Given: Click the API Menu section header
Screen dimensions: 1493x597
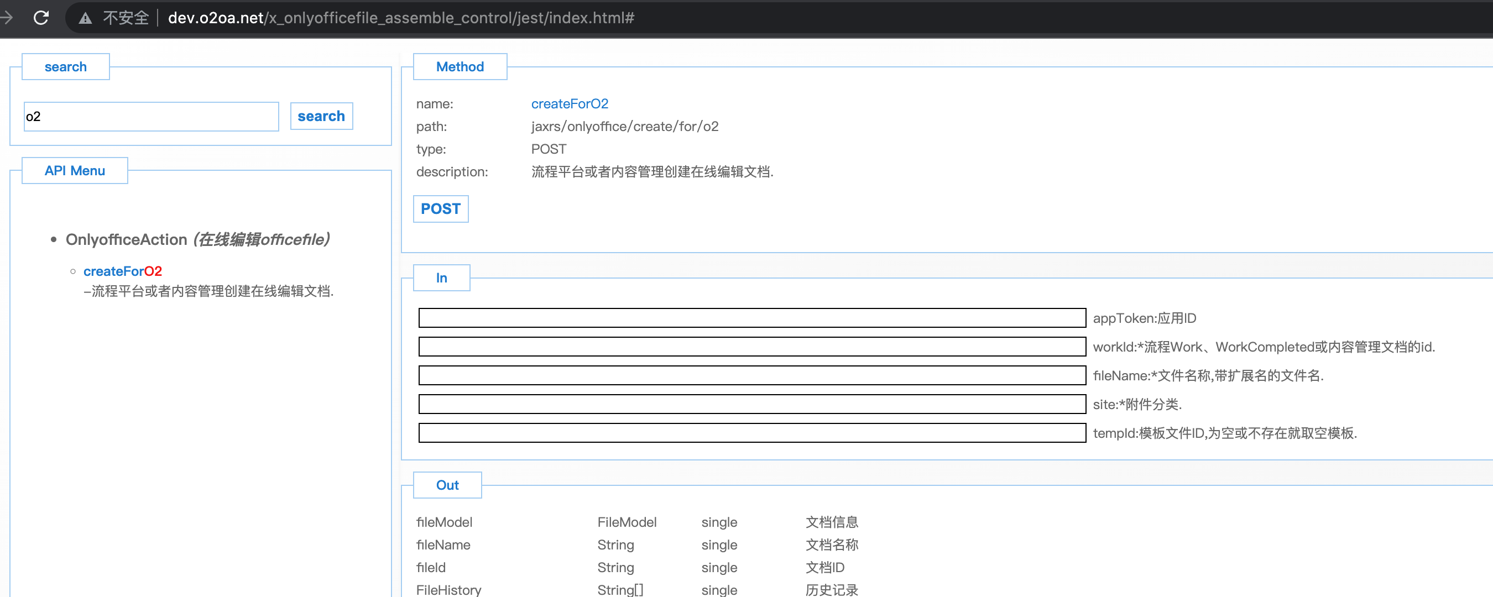Looking at the screenshot, I should click(x=75, y=170).
